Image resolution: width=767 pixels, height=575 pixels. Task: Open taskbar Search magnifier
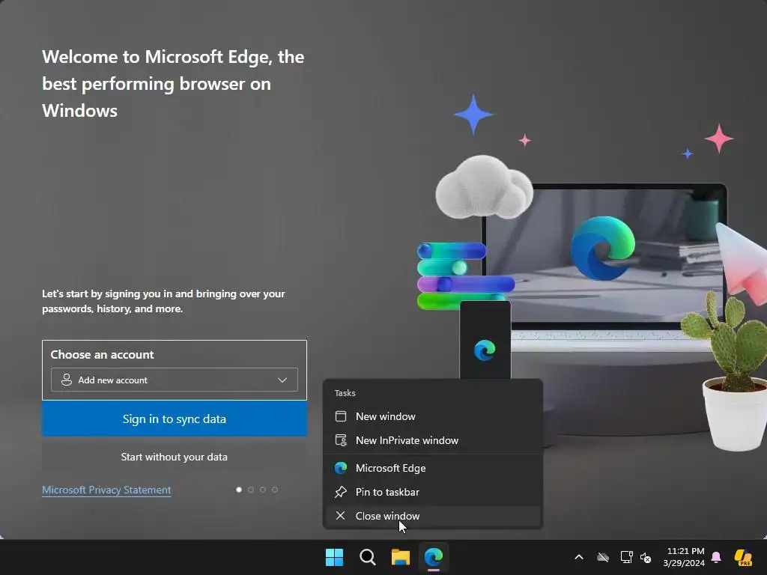pos(367,557)
